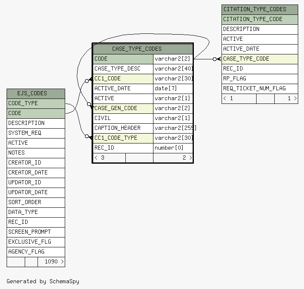Image resolution: width=304 pixels, height=289 pixels.
Task: Select the CITATION_TYPE_CODES table header
Action: 255,9
